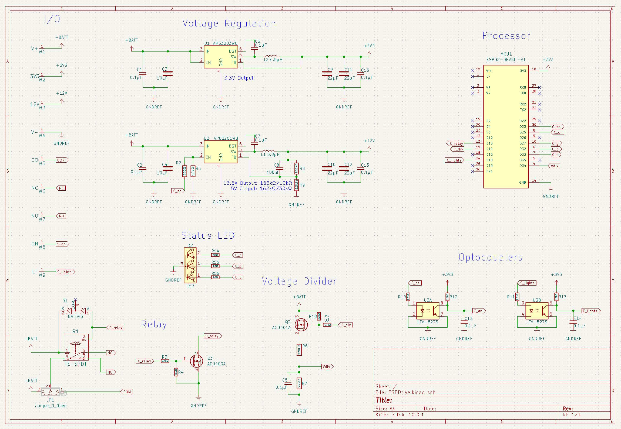Image resolution: width=621 pixels, height=429 pixels.
Task: Select the D2 RGB LED symbol
Action: 190,265
